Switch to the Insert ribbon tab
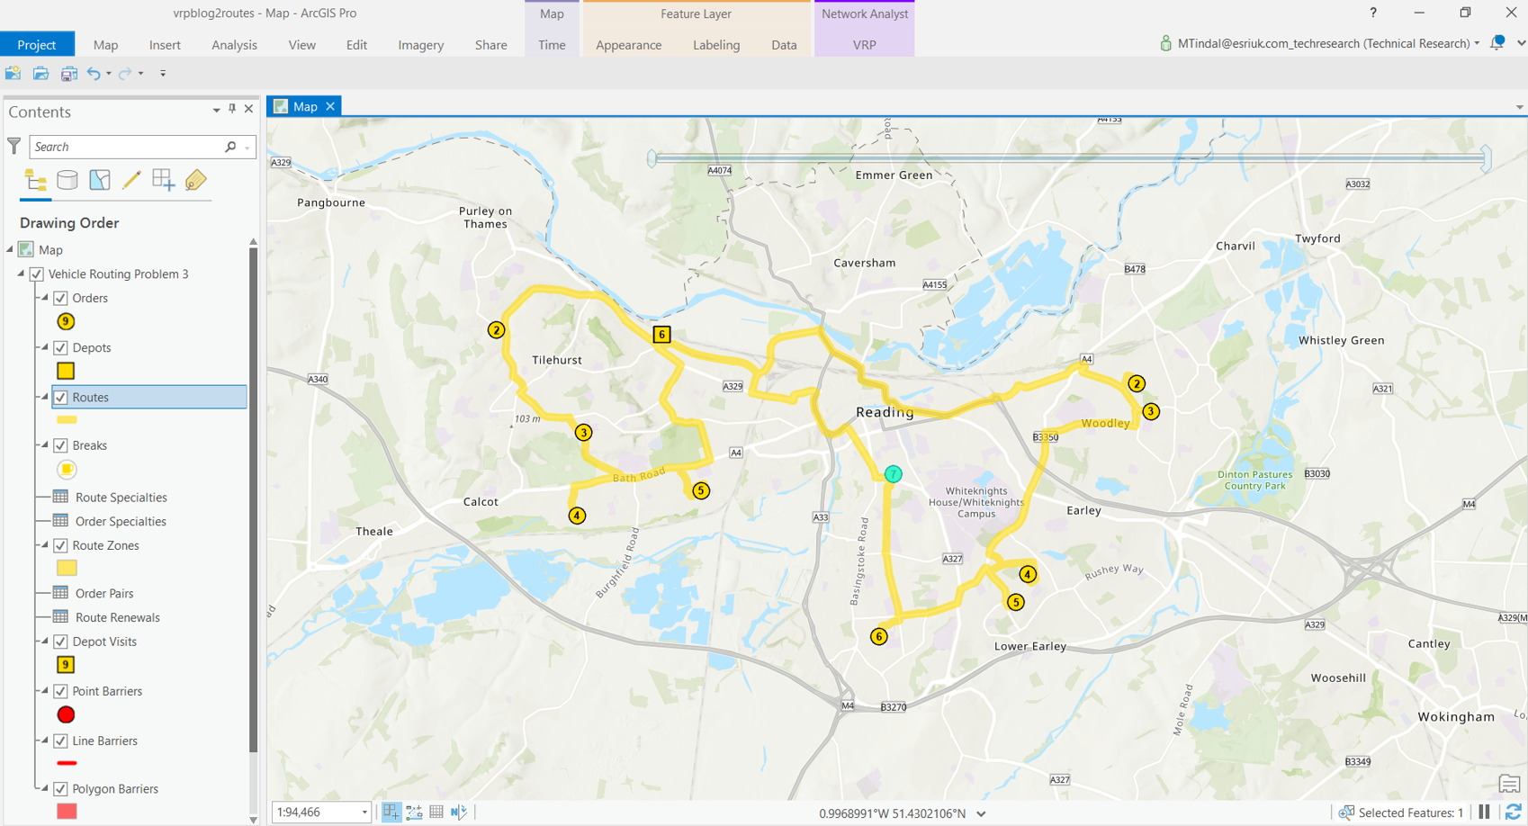Screen dimensions: 1528x826 (x=165, y=44)
